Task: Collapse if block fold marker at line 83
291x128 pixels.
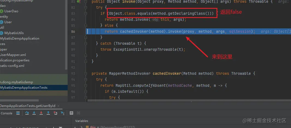Action: pos(86,14)
